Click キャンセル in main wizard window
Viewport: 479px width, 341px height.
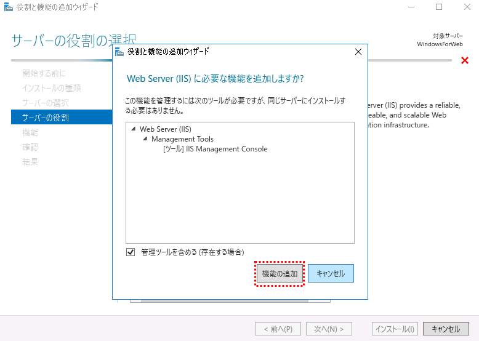[446, 329]
